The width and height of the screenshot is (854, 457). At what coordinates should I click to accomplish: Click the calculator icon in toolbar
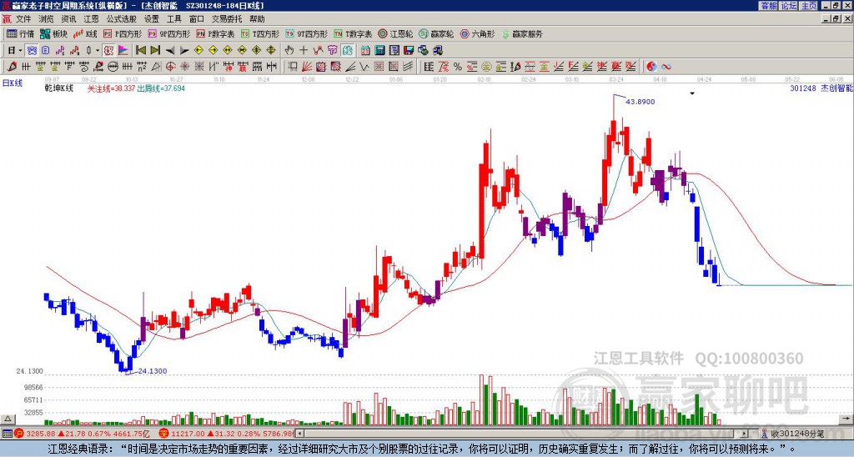[x=379, y=51]
